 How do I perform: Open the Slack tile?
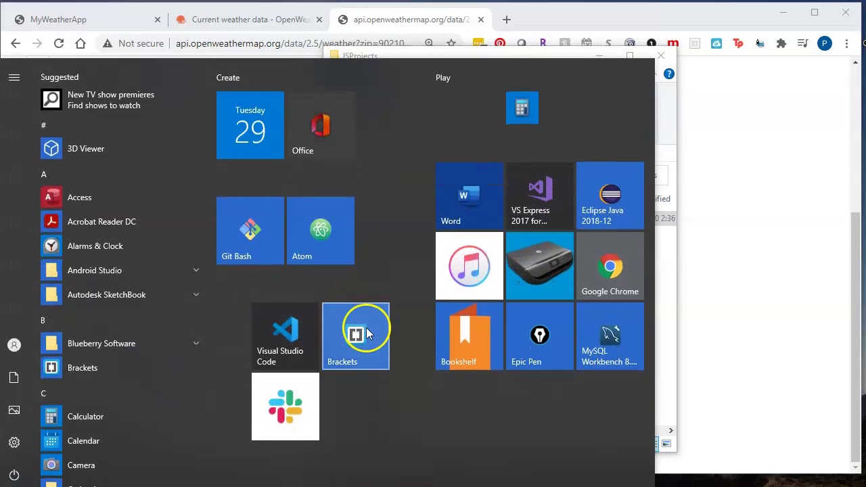click(x=286, y=407)
